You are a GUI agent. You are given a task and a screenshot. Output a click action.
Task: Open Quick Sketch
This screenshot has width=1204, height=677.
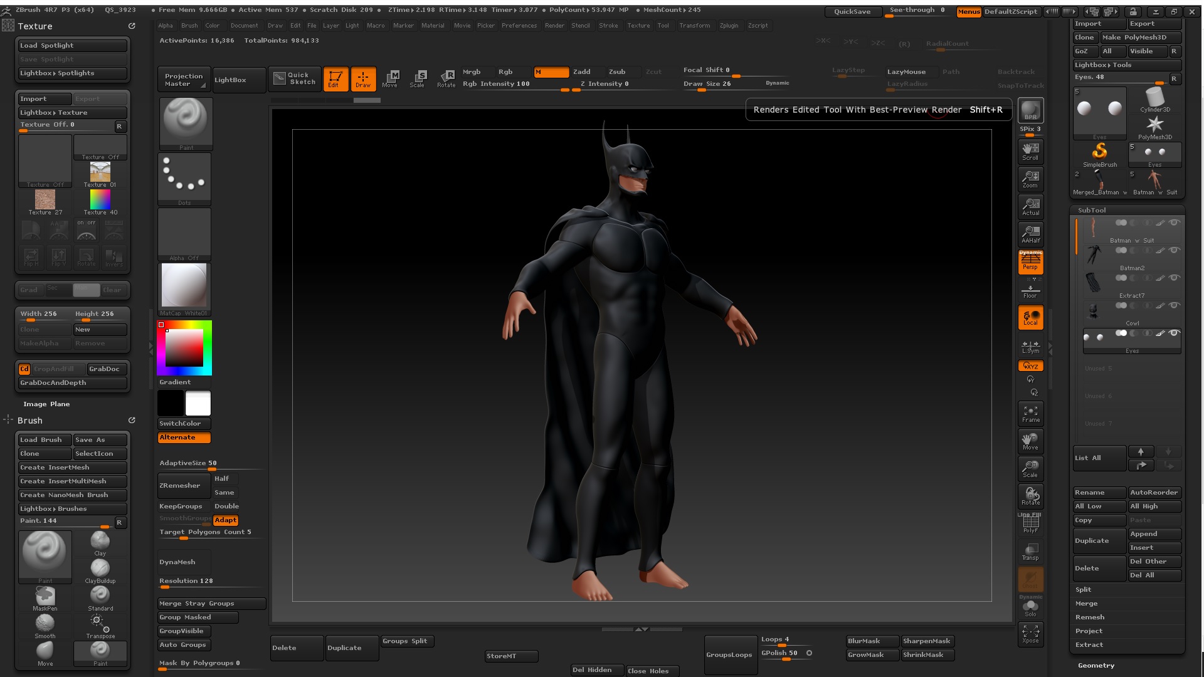click(295, 79)
